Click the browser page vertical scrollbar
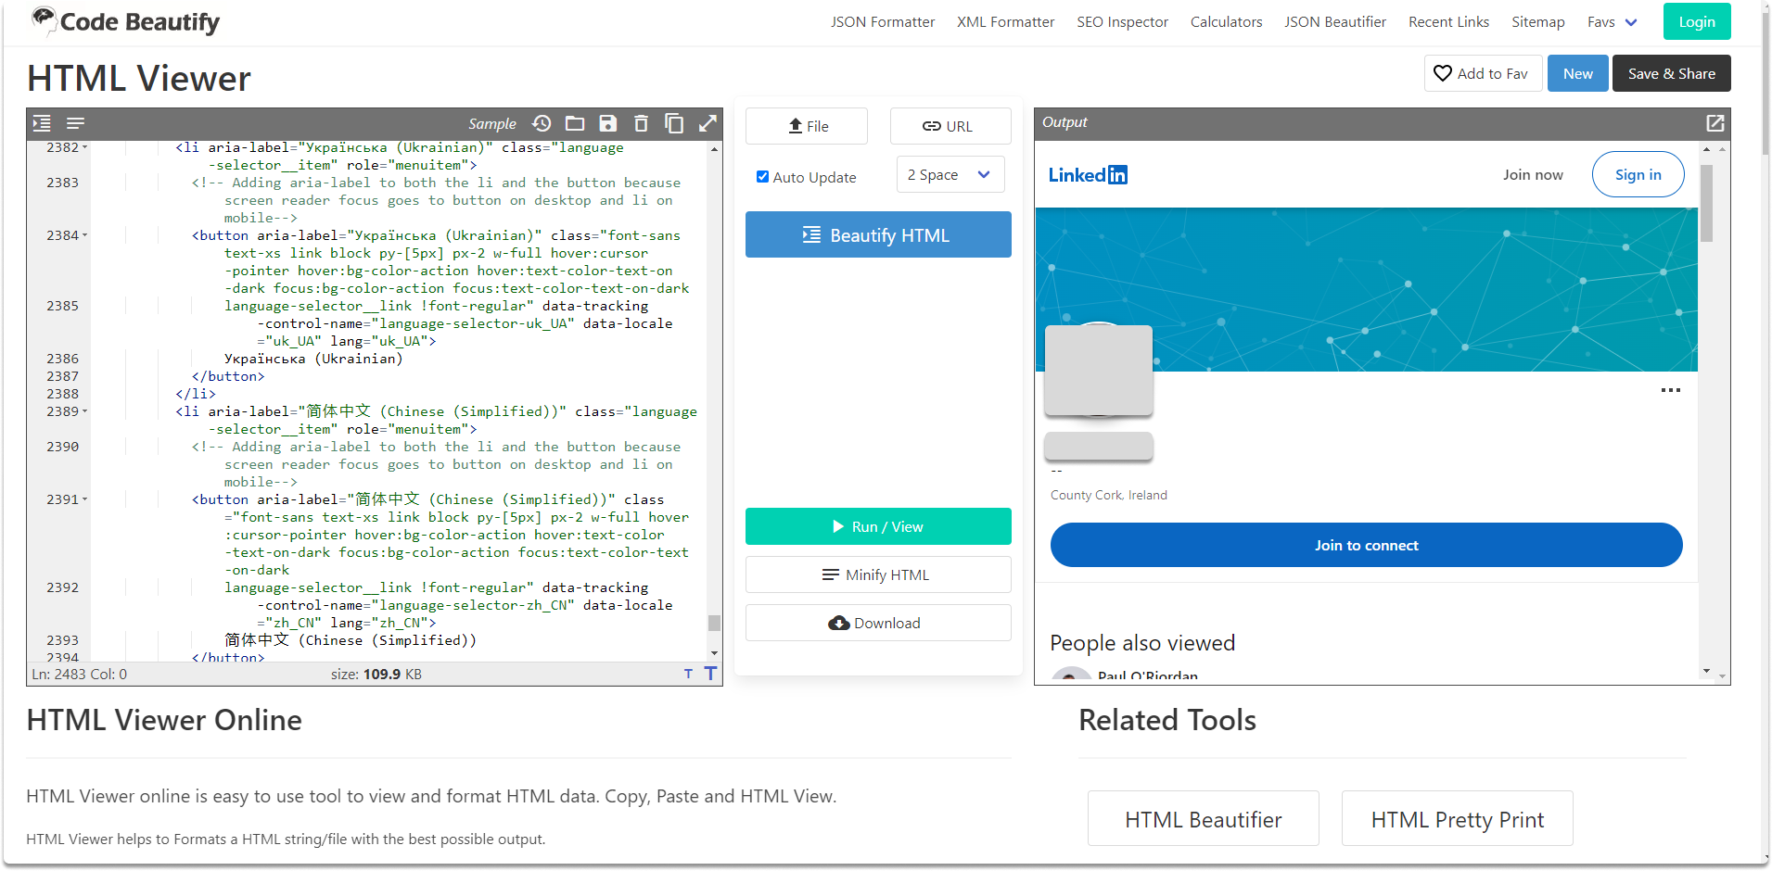Viewport: 1772px width, 871px height. [1765, 83]
